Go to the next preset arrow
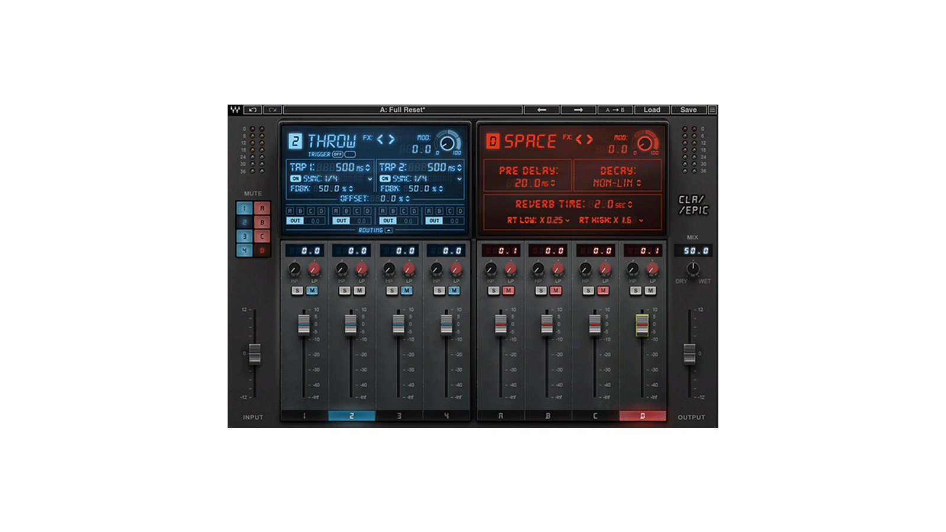This screenshot has width=946, height=532. (578, 110)
